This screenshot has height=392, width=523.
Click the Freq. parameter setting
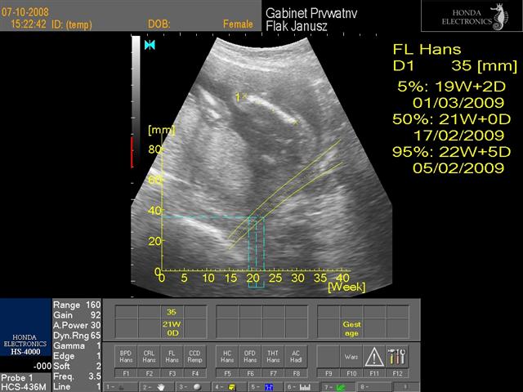[x=94, y=376]
